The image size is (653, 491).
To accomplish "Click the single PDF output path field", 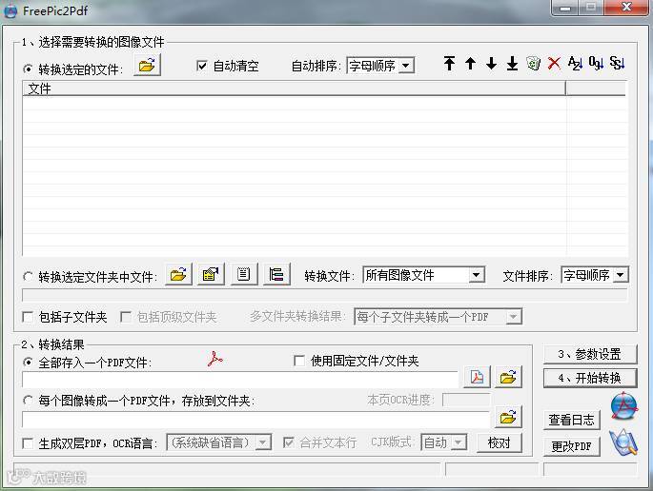I will [240, 380].
